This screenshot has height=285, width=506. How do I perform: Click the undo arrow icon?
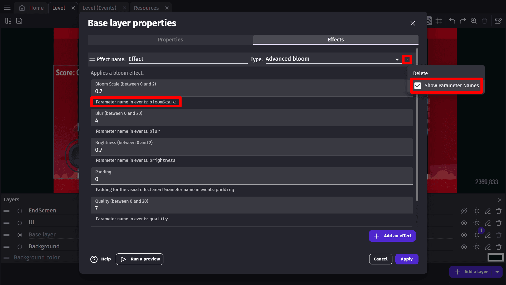[452, 21]
